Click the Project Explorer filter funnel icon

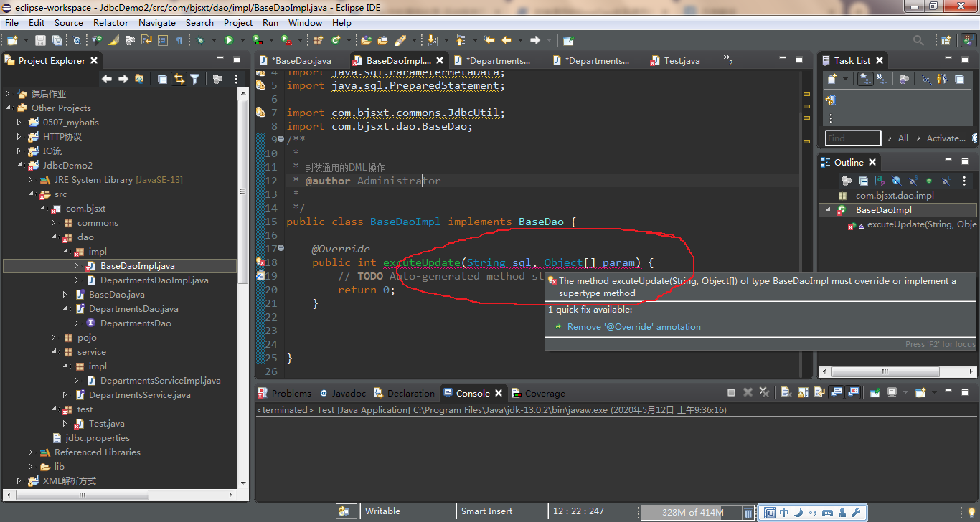(194, 79)
